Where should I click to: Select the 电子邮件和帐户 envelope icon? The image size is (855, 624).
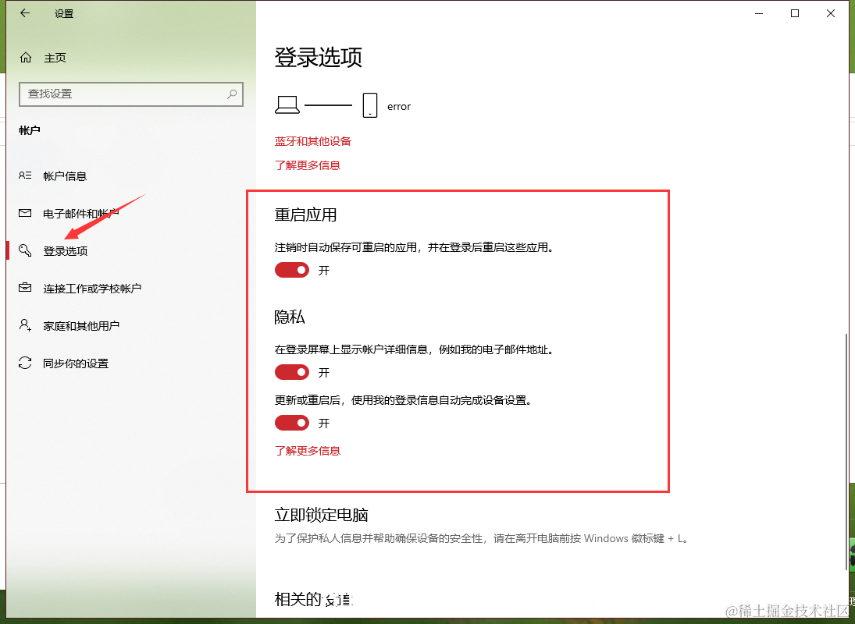tap(25, 213)
